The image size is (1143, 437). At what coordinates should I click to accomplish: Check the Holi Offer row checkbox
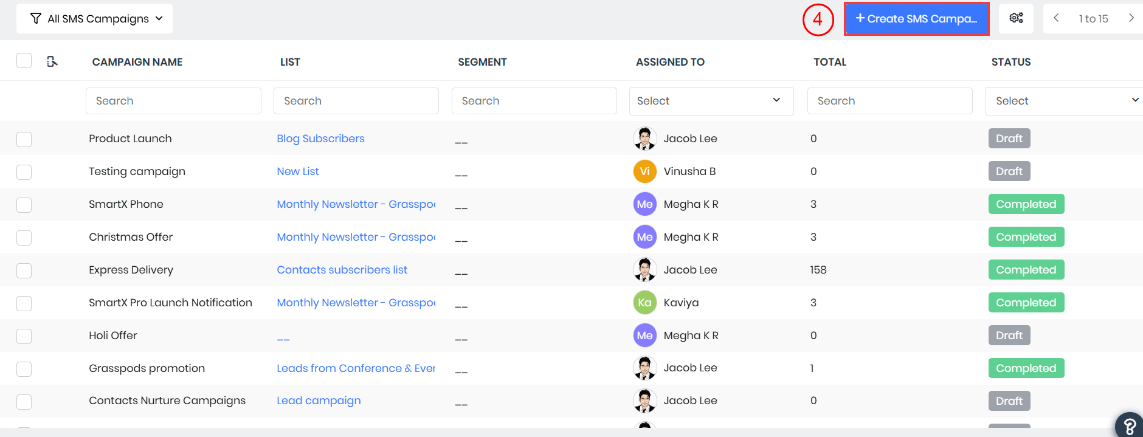pos(24,336)
